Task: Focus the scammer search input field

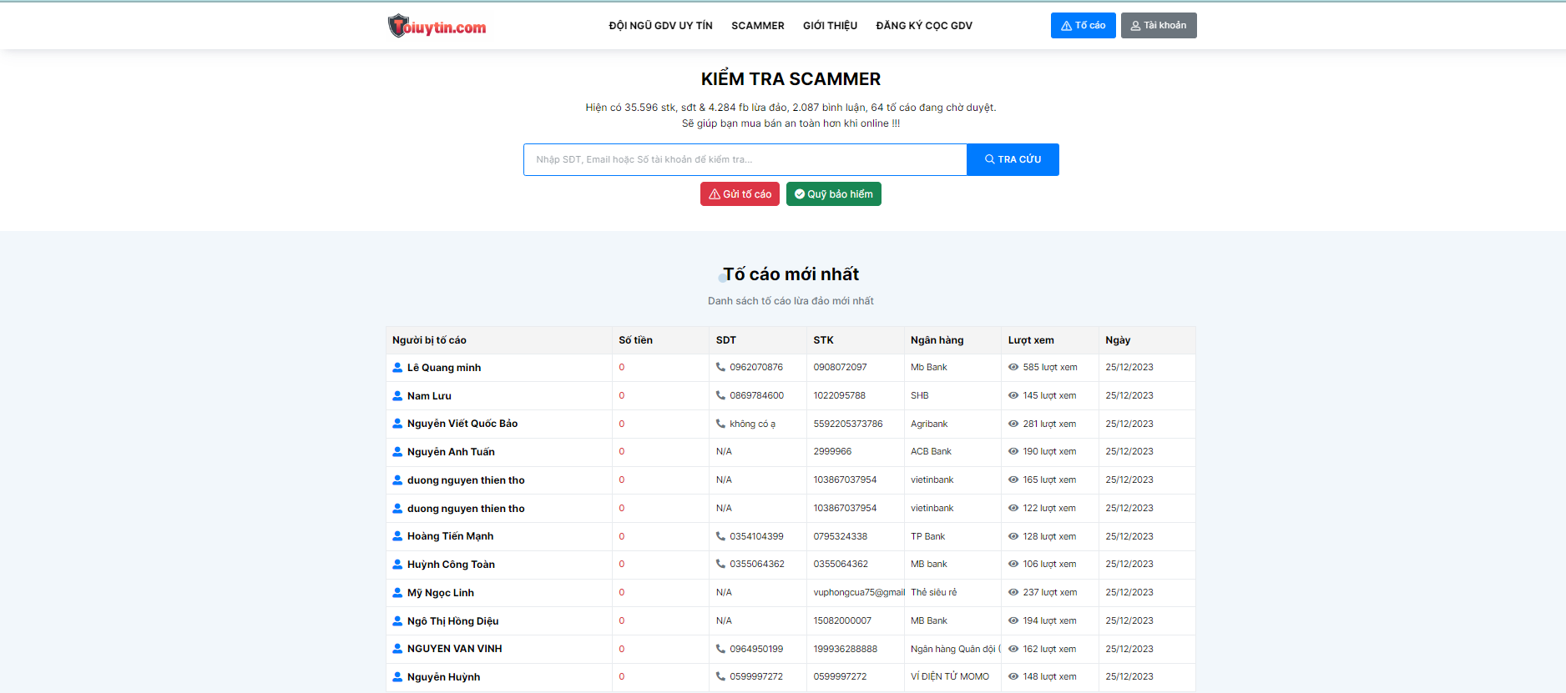Action: click(745, 159)
